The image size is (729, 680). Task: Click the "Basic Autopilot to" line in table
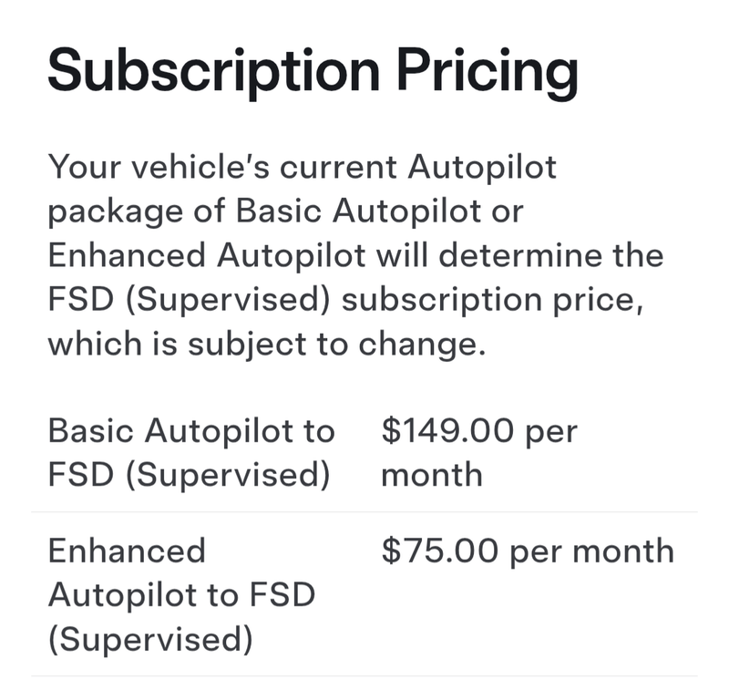pyautogui.click(x=190, y=430)
